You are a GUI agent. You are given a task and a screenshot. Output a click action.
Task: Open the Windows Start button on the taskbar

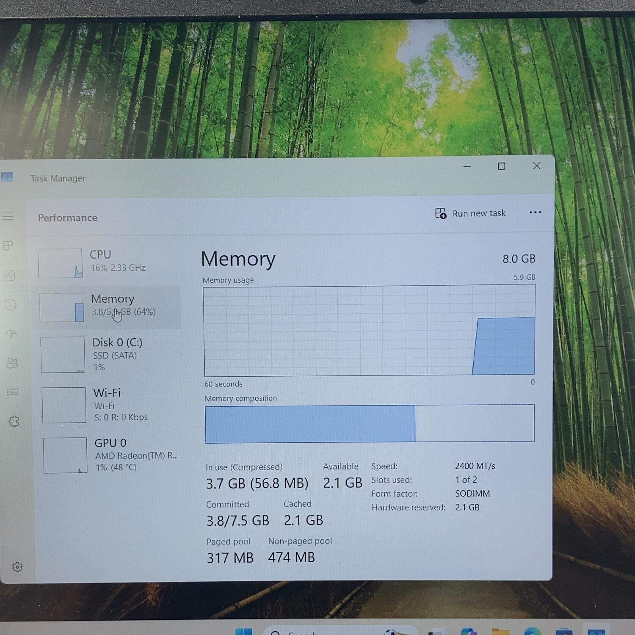click(243, 631)
